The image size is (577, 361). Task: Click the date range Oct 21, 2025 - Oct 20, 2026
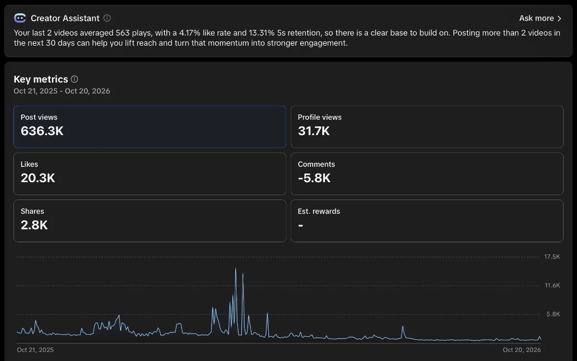click(62, 91)
